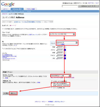Expand the color palette dropdown
Screen dimensions: 100x107
pos(67,43)
